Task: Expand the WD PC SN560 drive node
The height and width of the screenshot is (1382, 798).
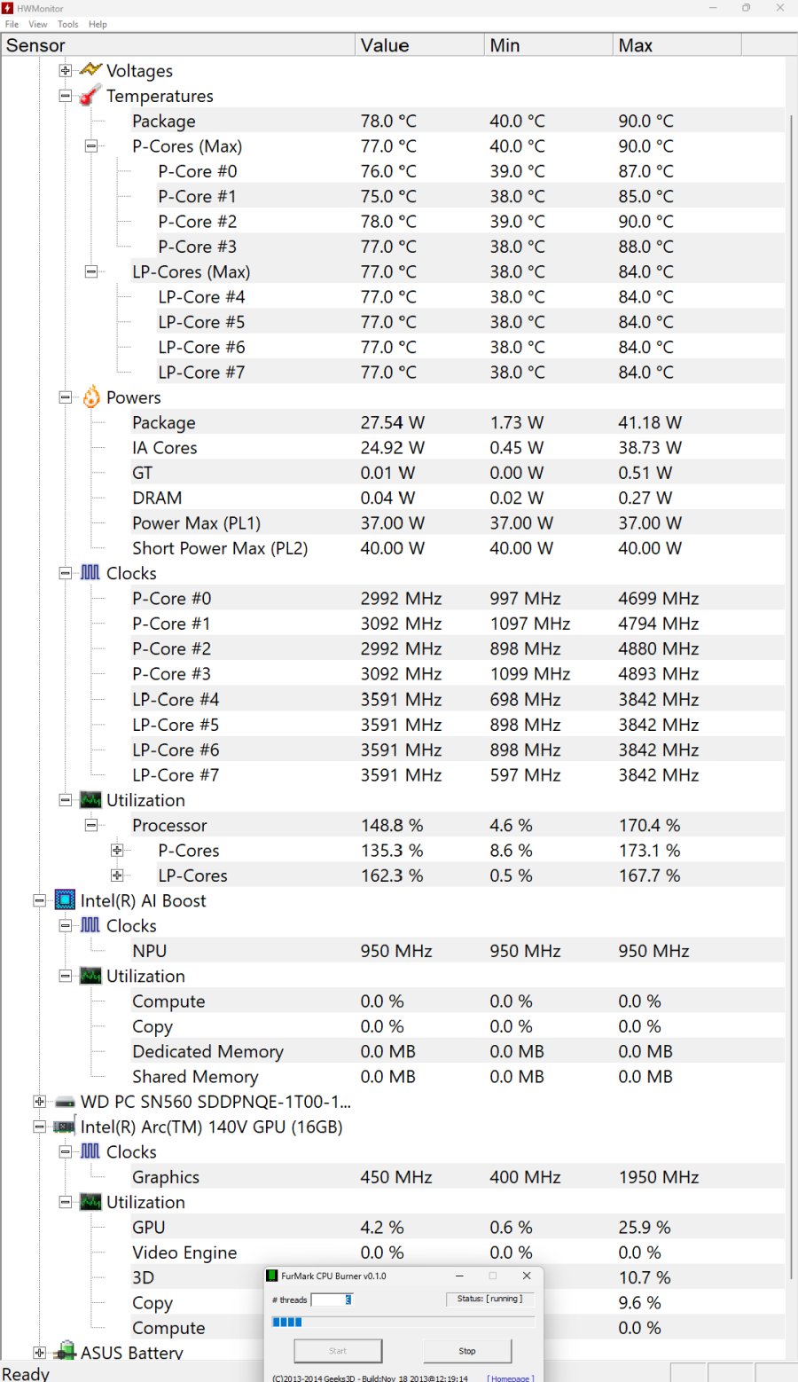Action: [39, 1102]
